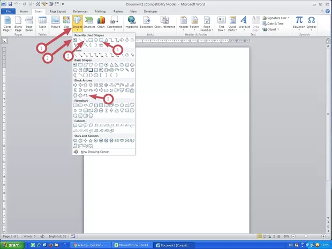Toggle macro recording icon in status bar
Screen dimensions: 332x249
pos(73,236)
